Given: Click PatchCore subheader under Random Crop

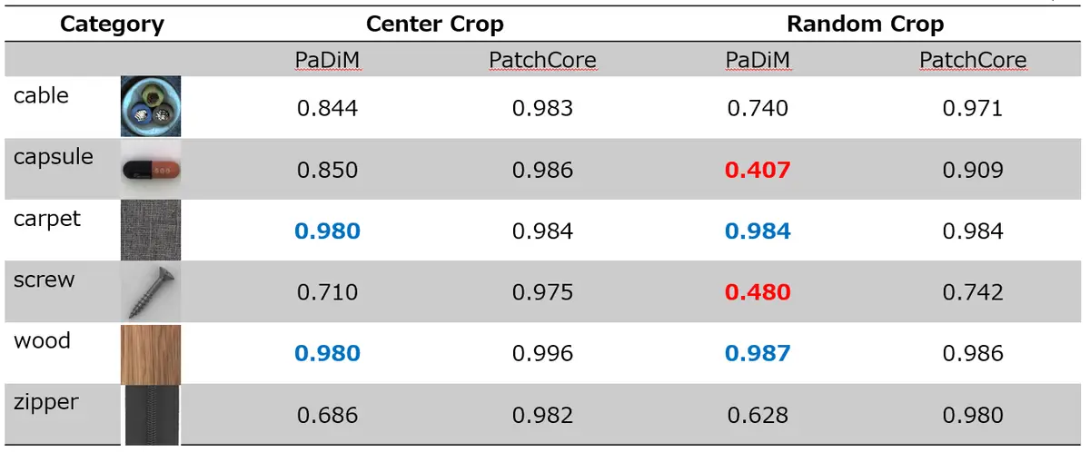Looking at the screenshot, I should (972, 61).
